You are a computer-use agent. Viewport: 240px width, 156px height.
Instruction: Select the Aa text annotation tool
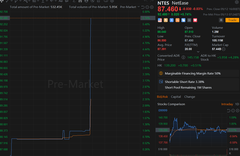tap(61, 1)
